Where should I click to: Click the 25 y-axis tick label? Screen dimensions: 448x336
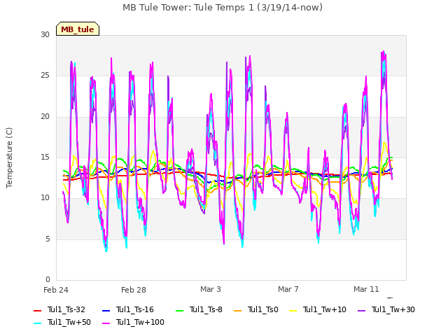[x=45, y=76]
